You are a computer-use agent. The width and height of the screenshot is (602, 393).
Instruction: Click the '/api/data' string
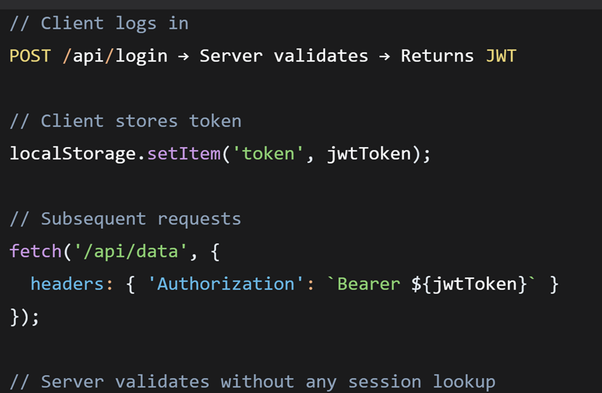131,252
